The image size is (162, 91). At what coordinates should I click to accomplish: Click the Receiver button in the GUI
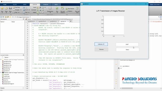click(102, 50)
